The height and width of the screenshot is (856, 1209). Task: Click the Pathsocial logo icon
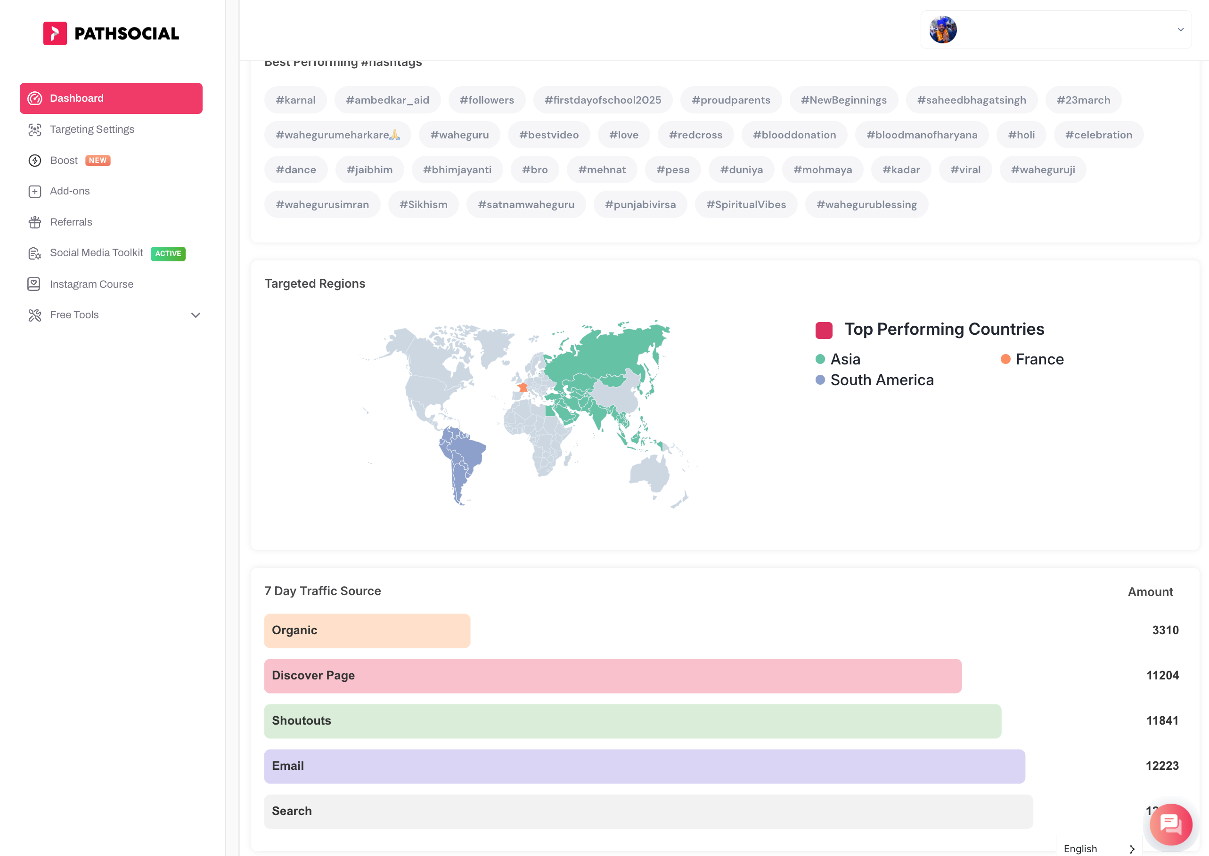click(55, 33)
